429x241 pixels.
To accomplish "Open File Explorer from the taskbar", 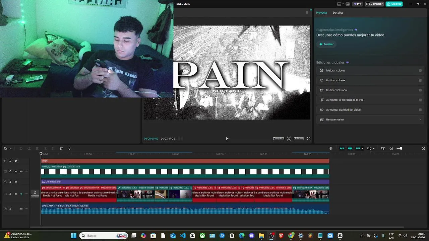I will click(261, 236).
